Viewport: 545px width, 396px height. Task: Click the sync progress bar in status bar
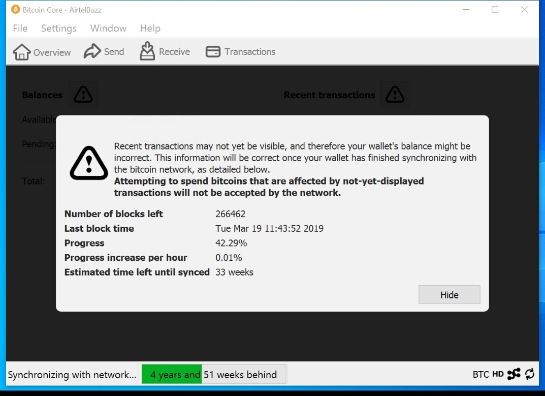pyautogui.click(x=214, y=375)
